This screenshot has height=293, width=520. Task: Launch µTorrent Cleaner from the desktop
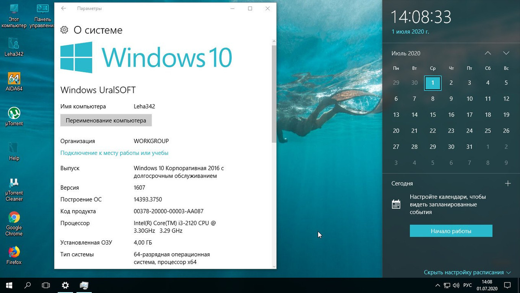click(x=14, y=190)
